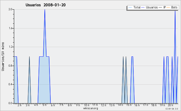Click the 0.4 y-axis value
This screenshot has width=181, height=111.
(x=11, y=85)
